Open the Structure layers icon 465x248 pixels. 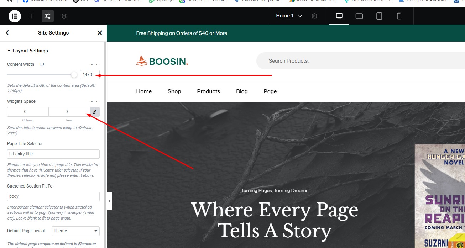tap(64, 16)
